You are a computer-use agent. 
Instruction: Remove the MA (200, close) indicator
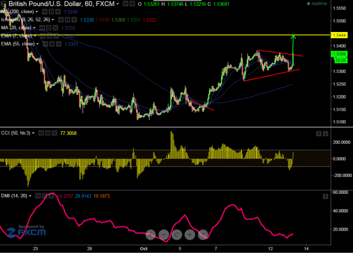58,12
